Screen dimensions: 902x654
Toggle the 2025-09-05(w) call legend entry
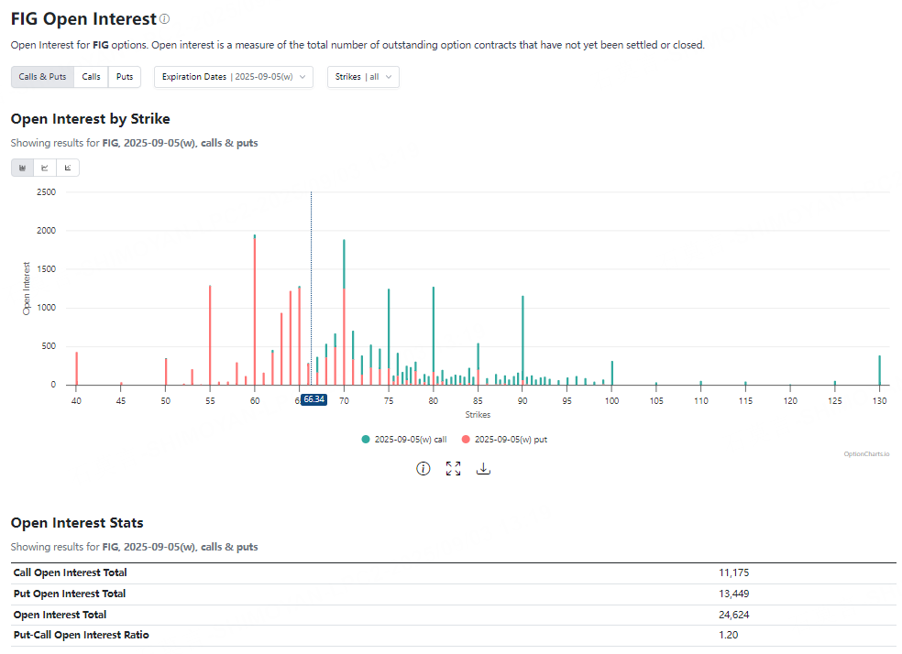coord(404,440)
